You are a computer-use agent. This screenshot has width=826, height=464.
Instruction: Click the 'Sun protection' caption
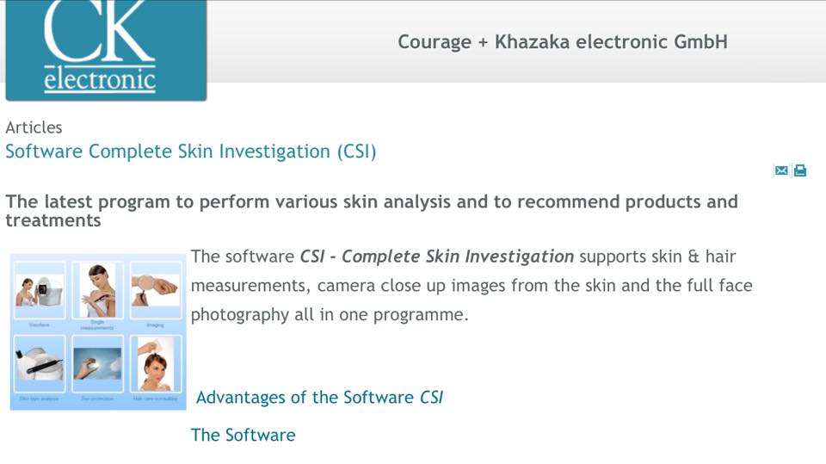(x=97, y=399)
